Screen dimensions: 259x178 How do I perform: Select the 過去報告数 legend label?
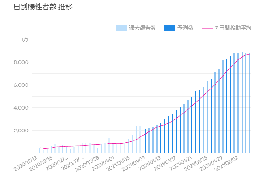coord(142,28)
